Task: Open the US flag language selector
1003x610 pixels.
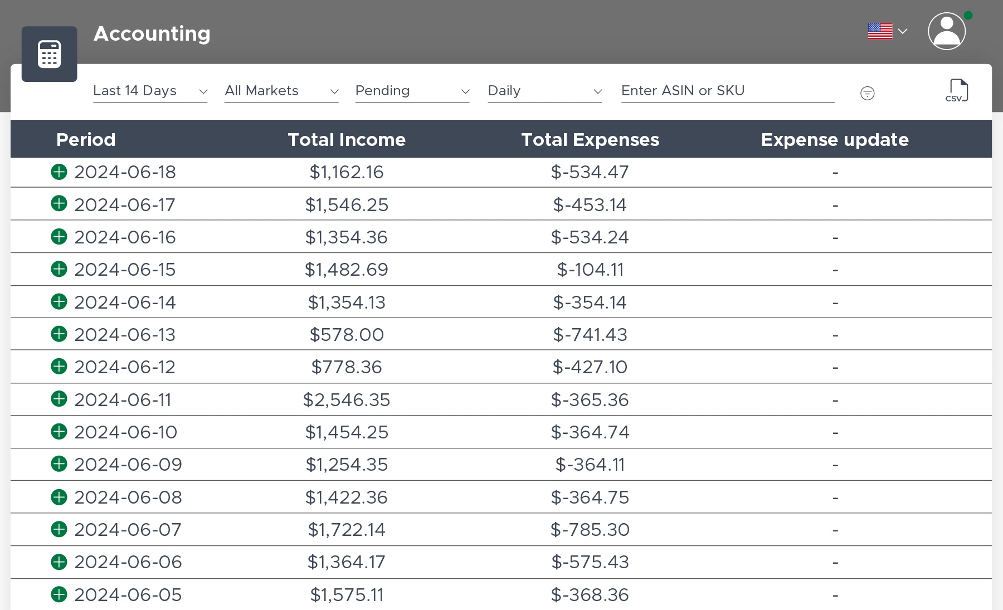Action: [x=887, y=31]
